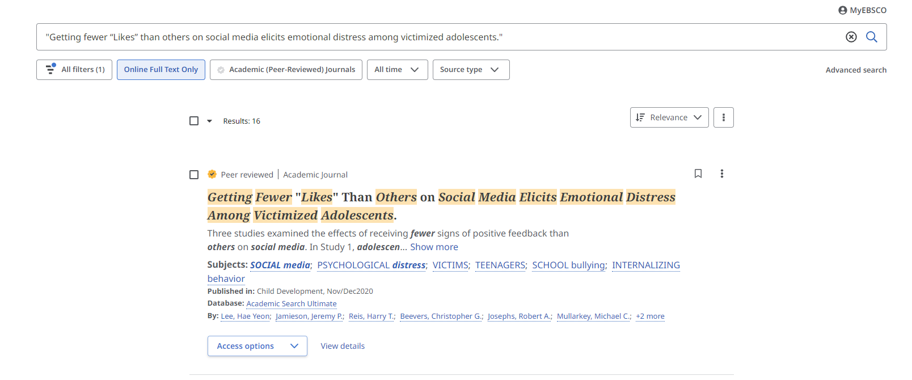Open author Josephs, Robert A.

pos(519,316)
